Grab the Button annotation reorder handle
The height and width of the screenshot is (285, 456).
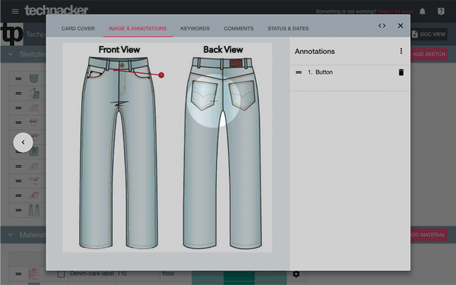click(x=299, y=72)
